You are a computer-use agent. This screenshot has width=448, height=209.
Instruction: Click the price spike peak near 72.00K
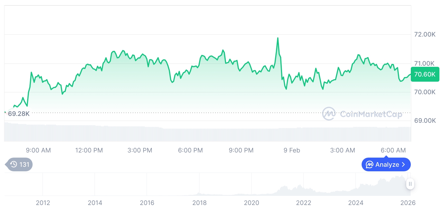(277, 38)
